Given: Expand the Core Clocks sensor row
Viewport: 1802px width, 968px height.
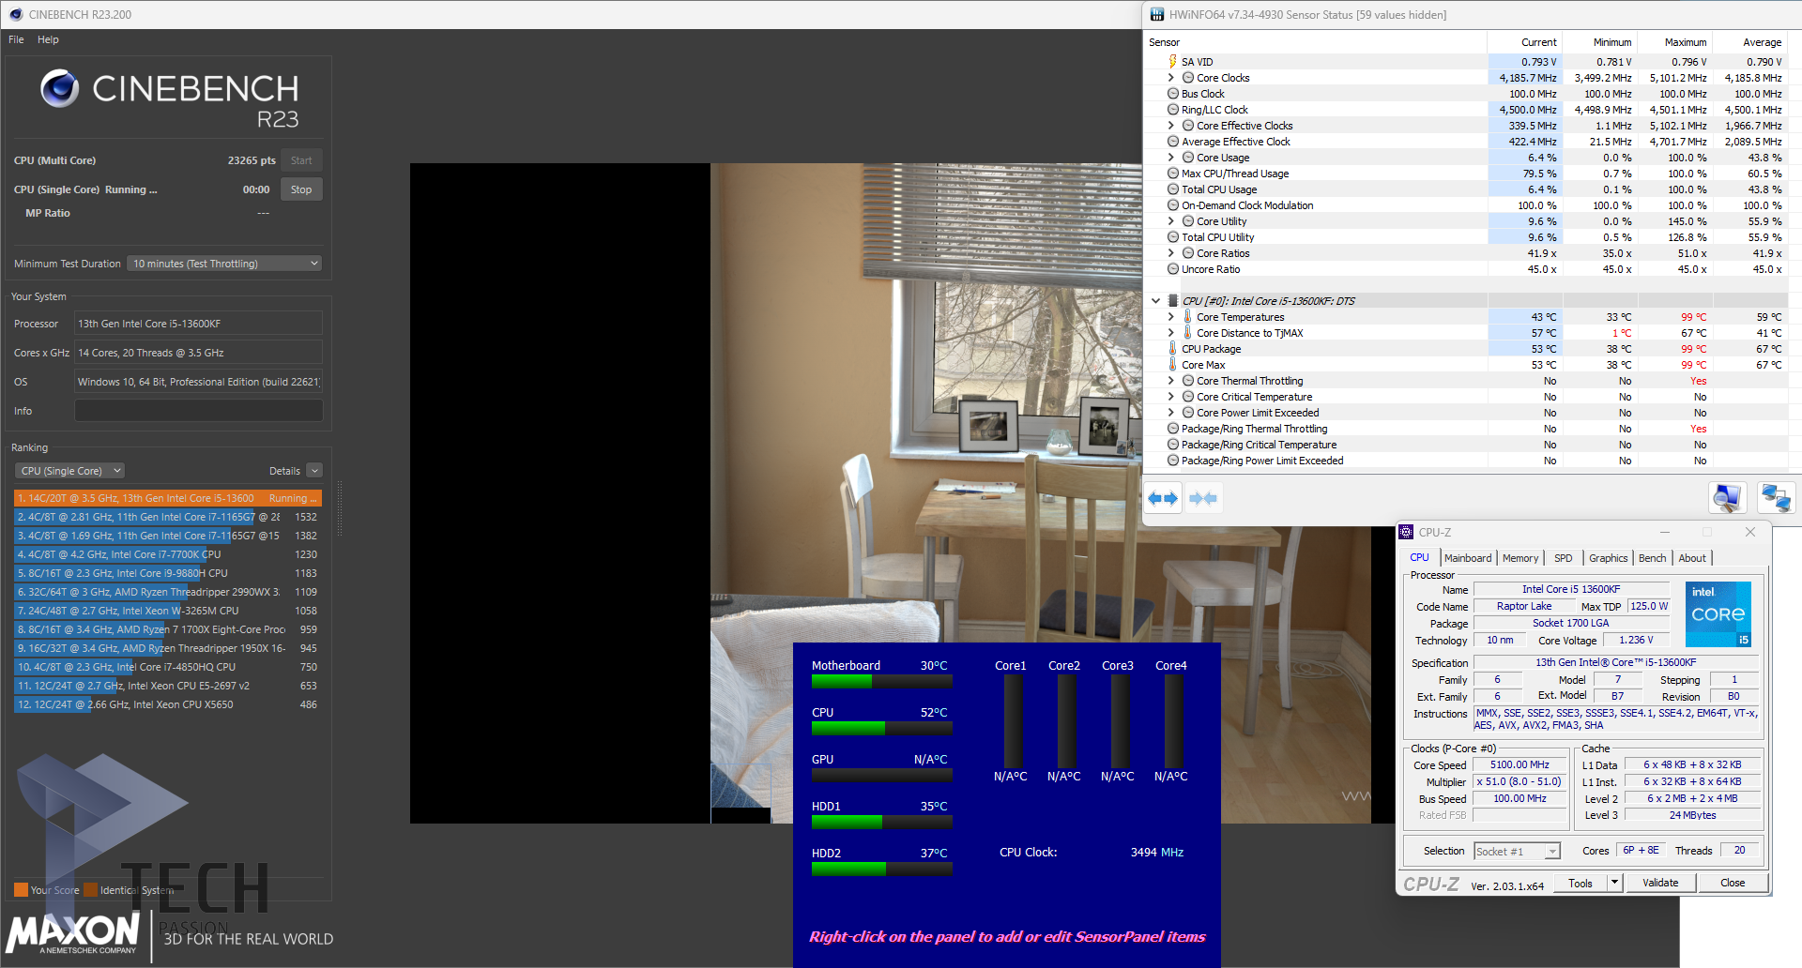Looking at the screenshot, I should click(1170, 78).
